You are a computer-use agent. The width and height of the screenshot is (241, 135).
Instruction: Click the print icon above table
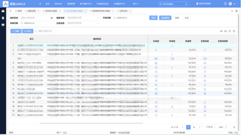[226, 31]
